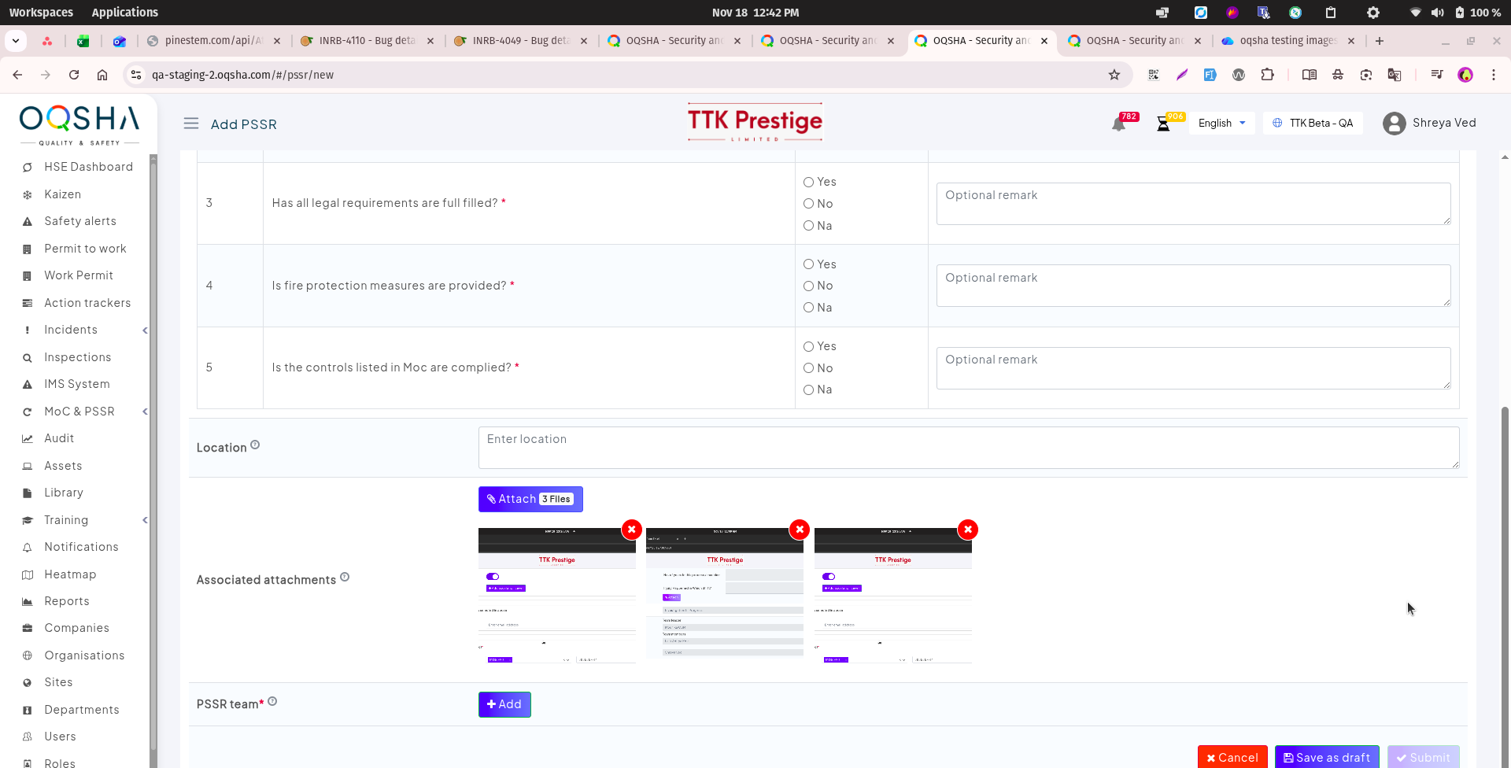Switch to the oqsha testing images tab
This screenshot has height=768, width=1511.
pos(1287,41)
